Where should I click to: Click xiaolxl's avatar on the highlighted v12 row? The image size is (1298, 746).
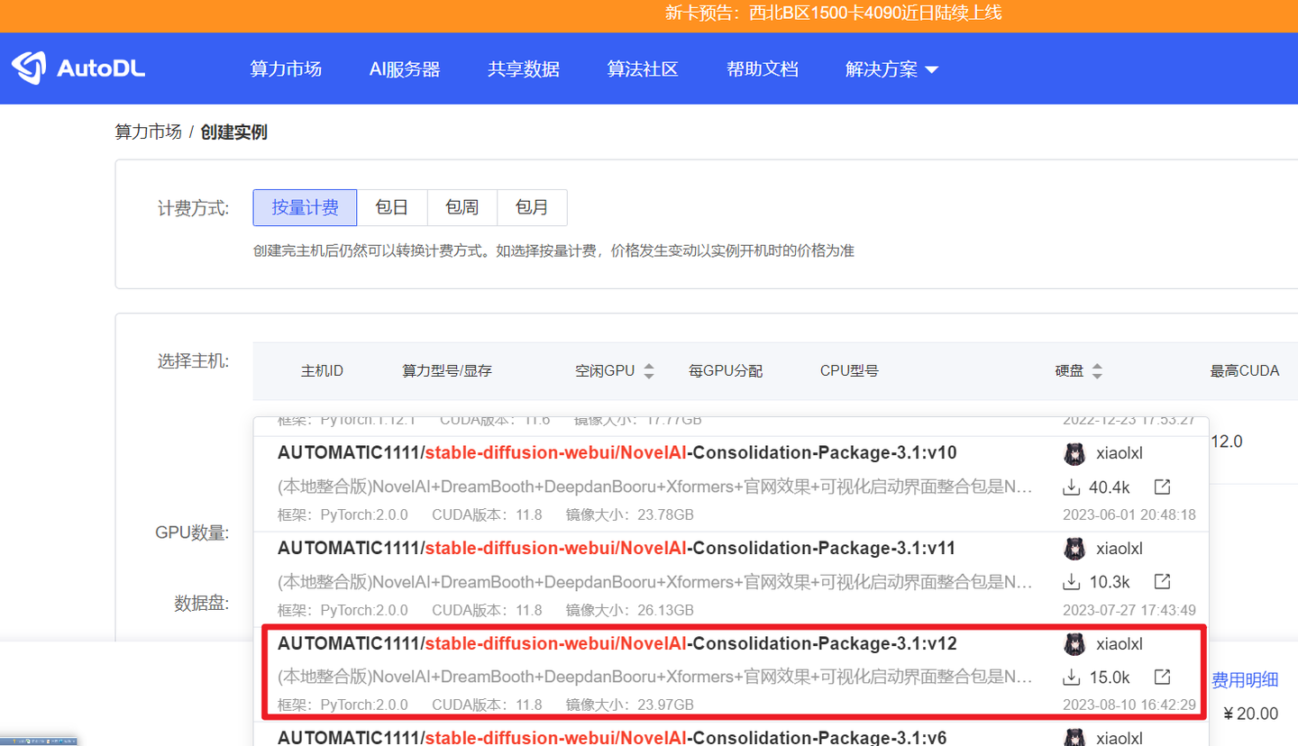click(1074, 644)
